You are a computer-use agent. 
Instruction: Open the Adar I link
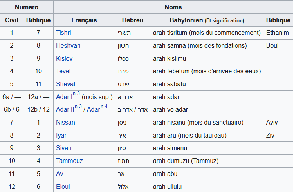coord(64,97)
